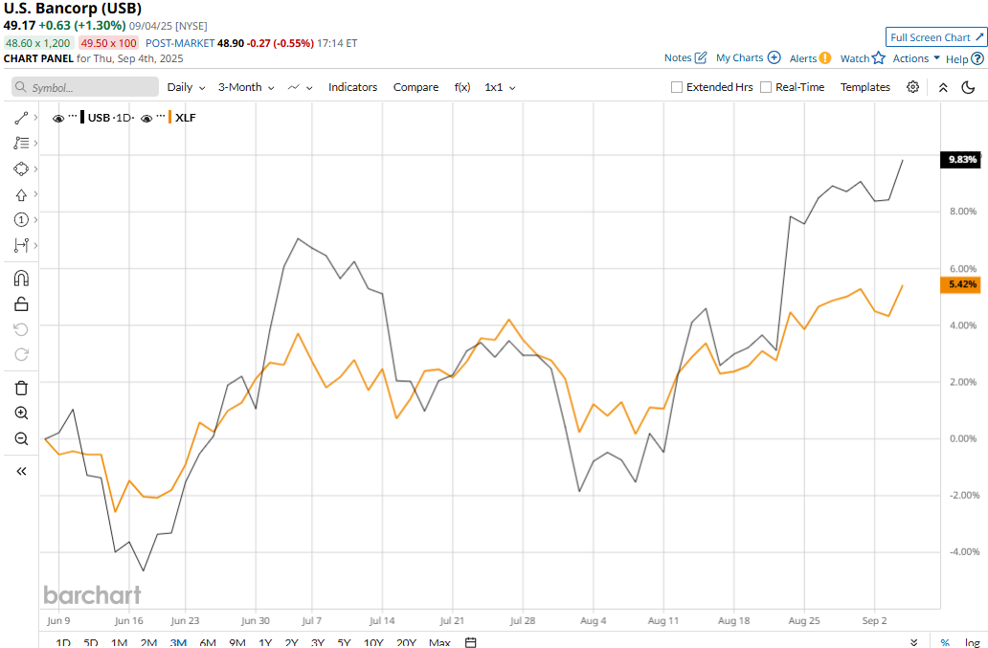
Task: Empty chart drawings with the trash icon
Action: (21, 388)
